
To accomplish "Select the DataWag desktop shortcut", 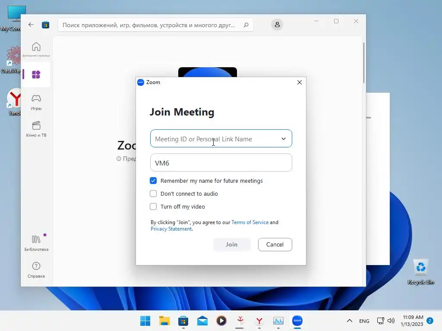I will tap(11, 59).
